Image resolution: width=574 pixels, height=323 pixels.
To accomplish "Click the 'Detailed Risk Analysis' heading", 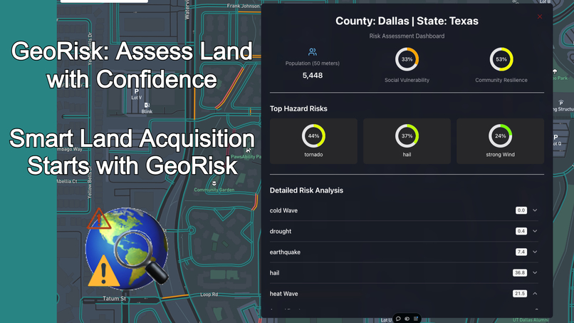I will coord(306,190).
